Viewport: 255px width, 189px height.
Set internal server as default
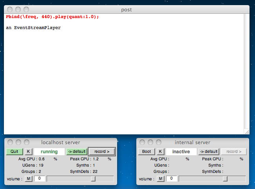[209, 152]
